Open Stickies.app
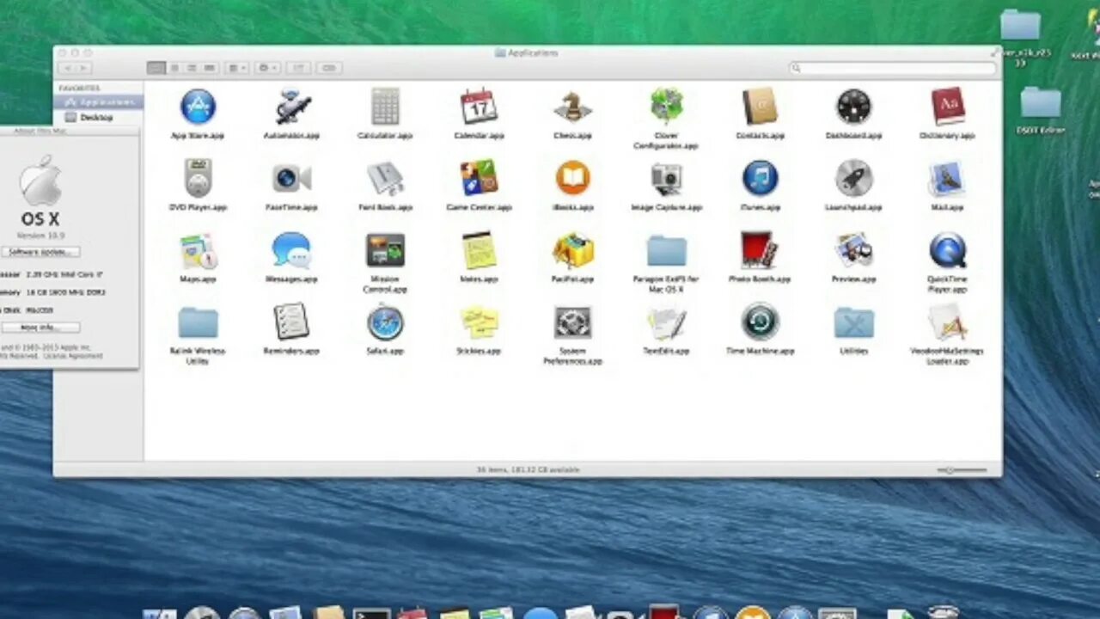 (479, 322)
